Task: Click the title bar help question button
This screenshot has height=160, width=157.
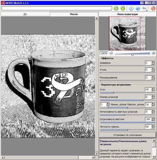Action: click(142, 3)
